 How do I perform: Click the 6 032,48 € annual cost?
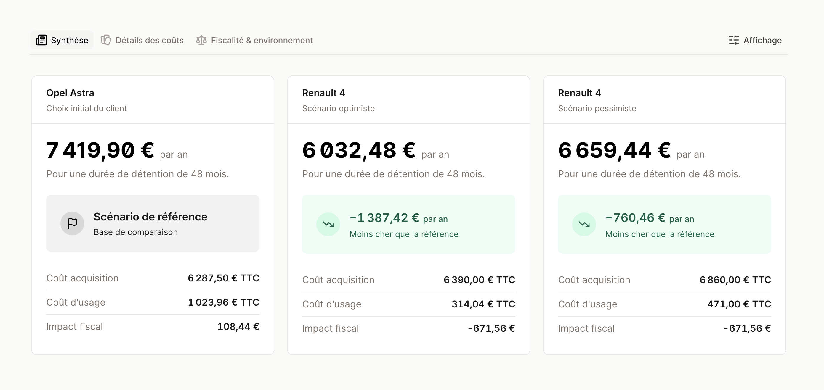(x=359, y=150)
